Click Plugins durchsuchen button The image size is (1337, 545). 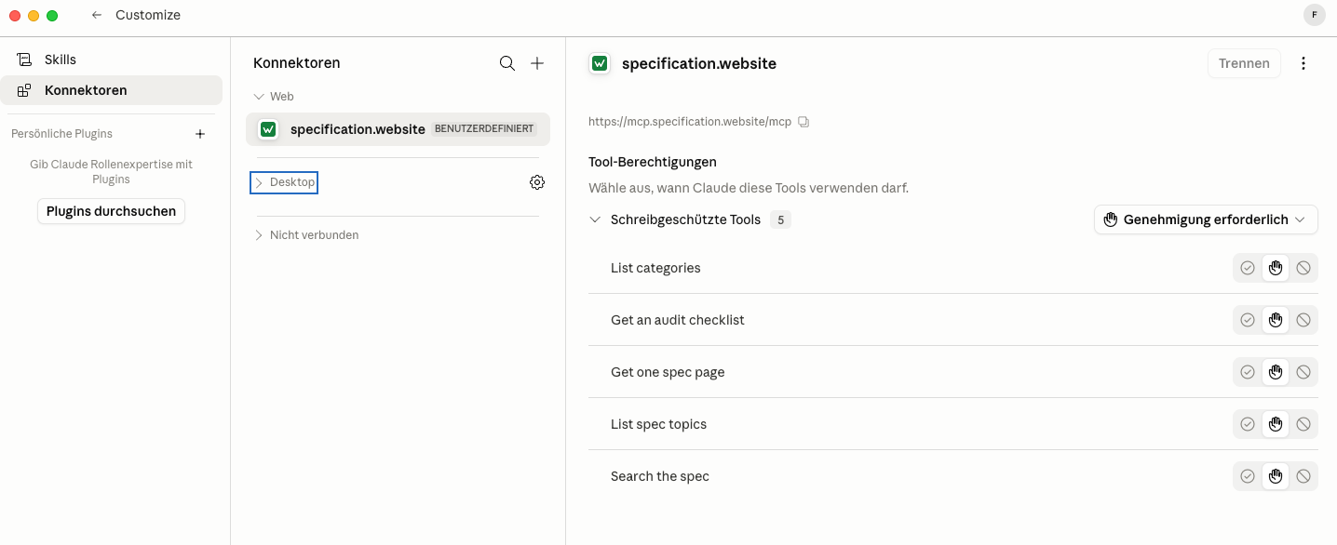111,211
